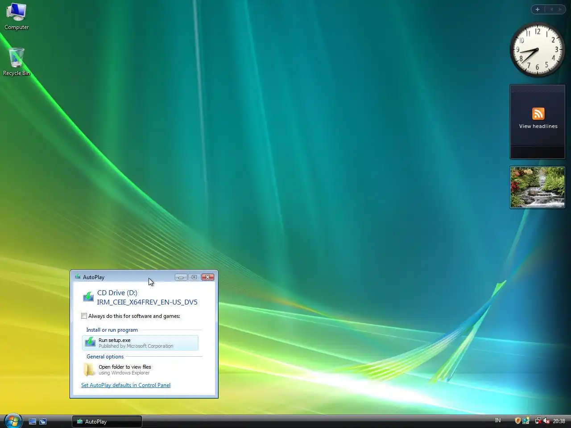
Task: Click the orange RSS feed icon
Action: pos(538,114)
